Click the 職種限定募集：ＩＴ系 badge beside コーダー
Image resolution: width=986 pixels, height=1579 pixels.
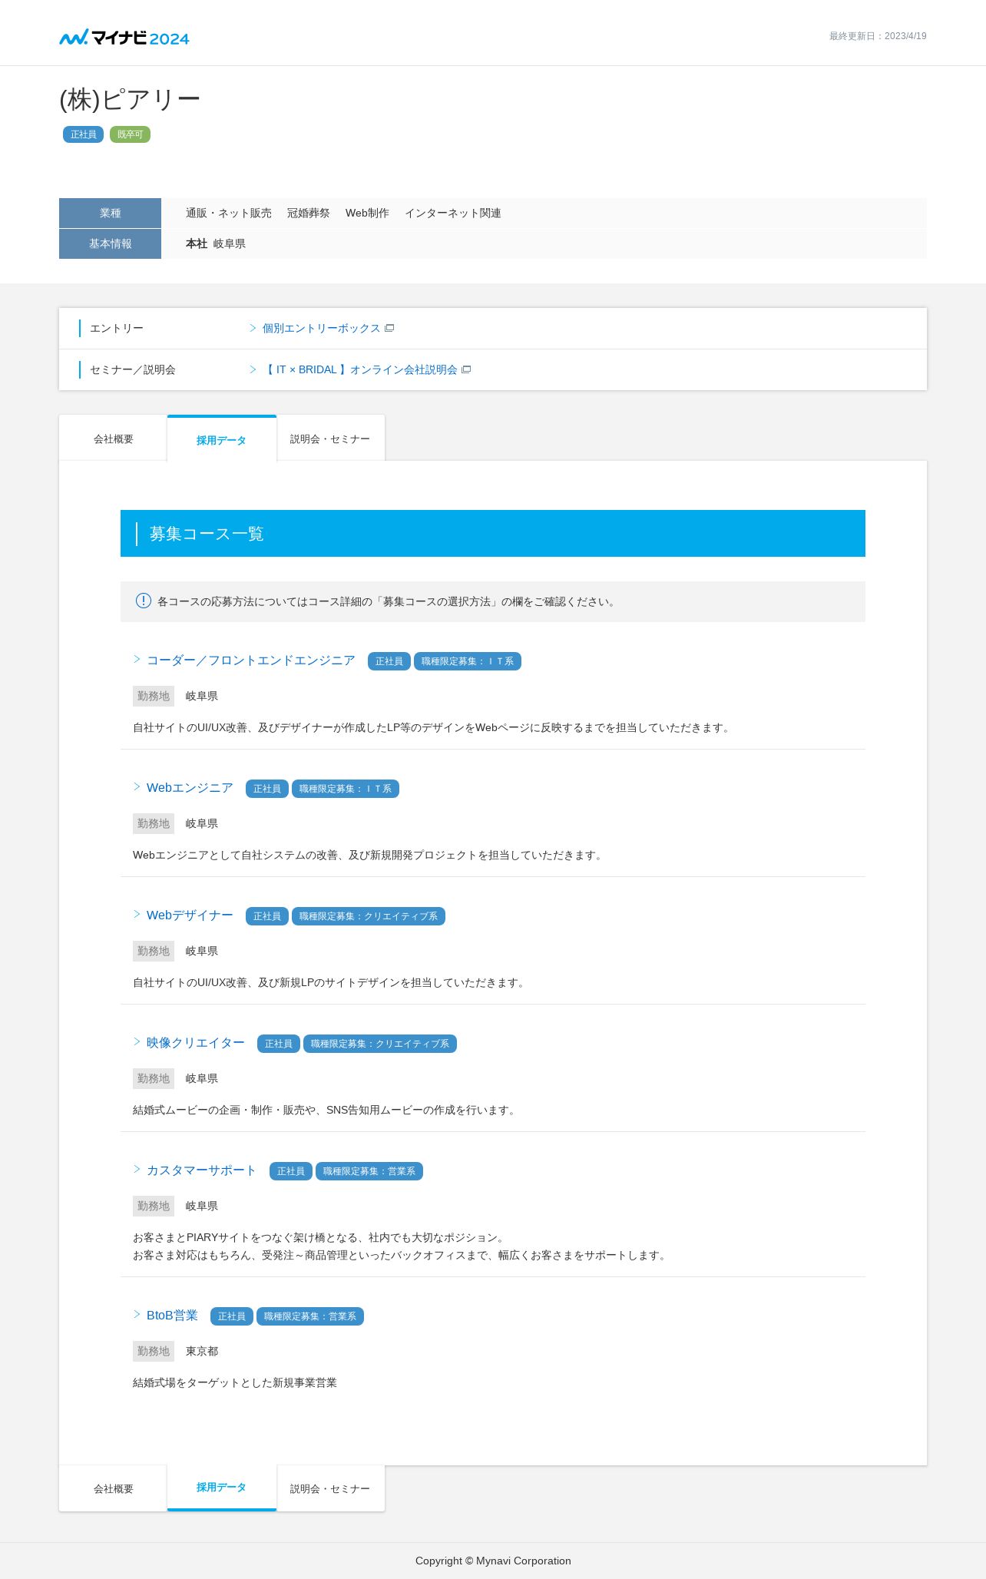pos(468,661)
